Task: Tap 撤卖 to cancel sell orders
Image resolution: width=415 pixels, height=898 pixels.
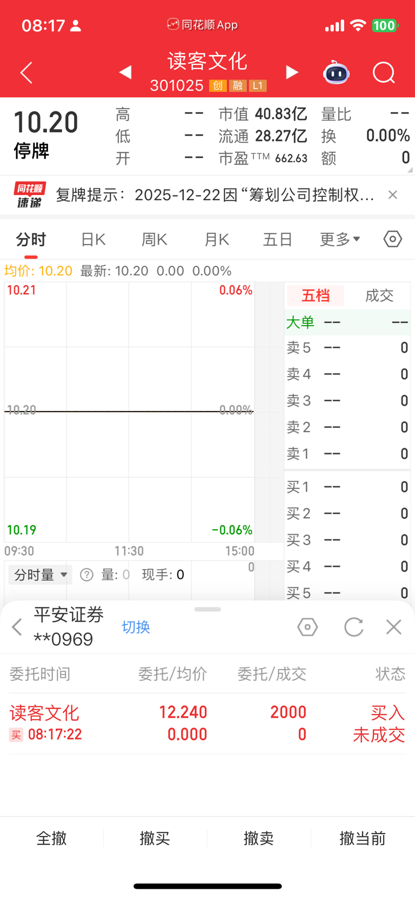Action: tap(259, 838)
